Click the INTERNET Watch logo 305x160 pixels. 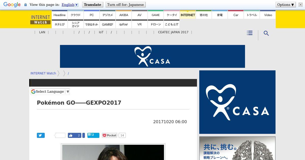pos(40,19)
